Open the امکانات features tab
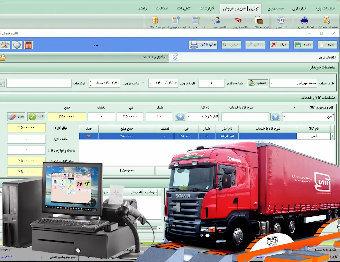This screenshot has width=340, height=262. click(162, 8)
